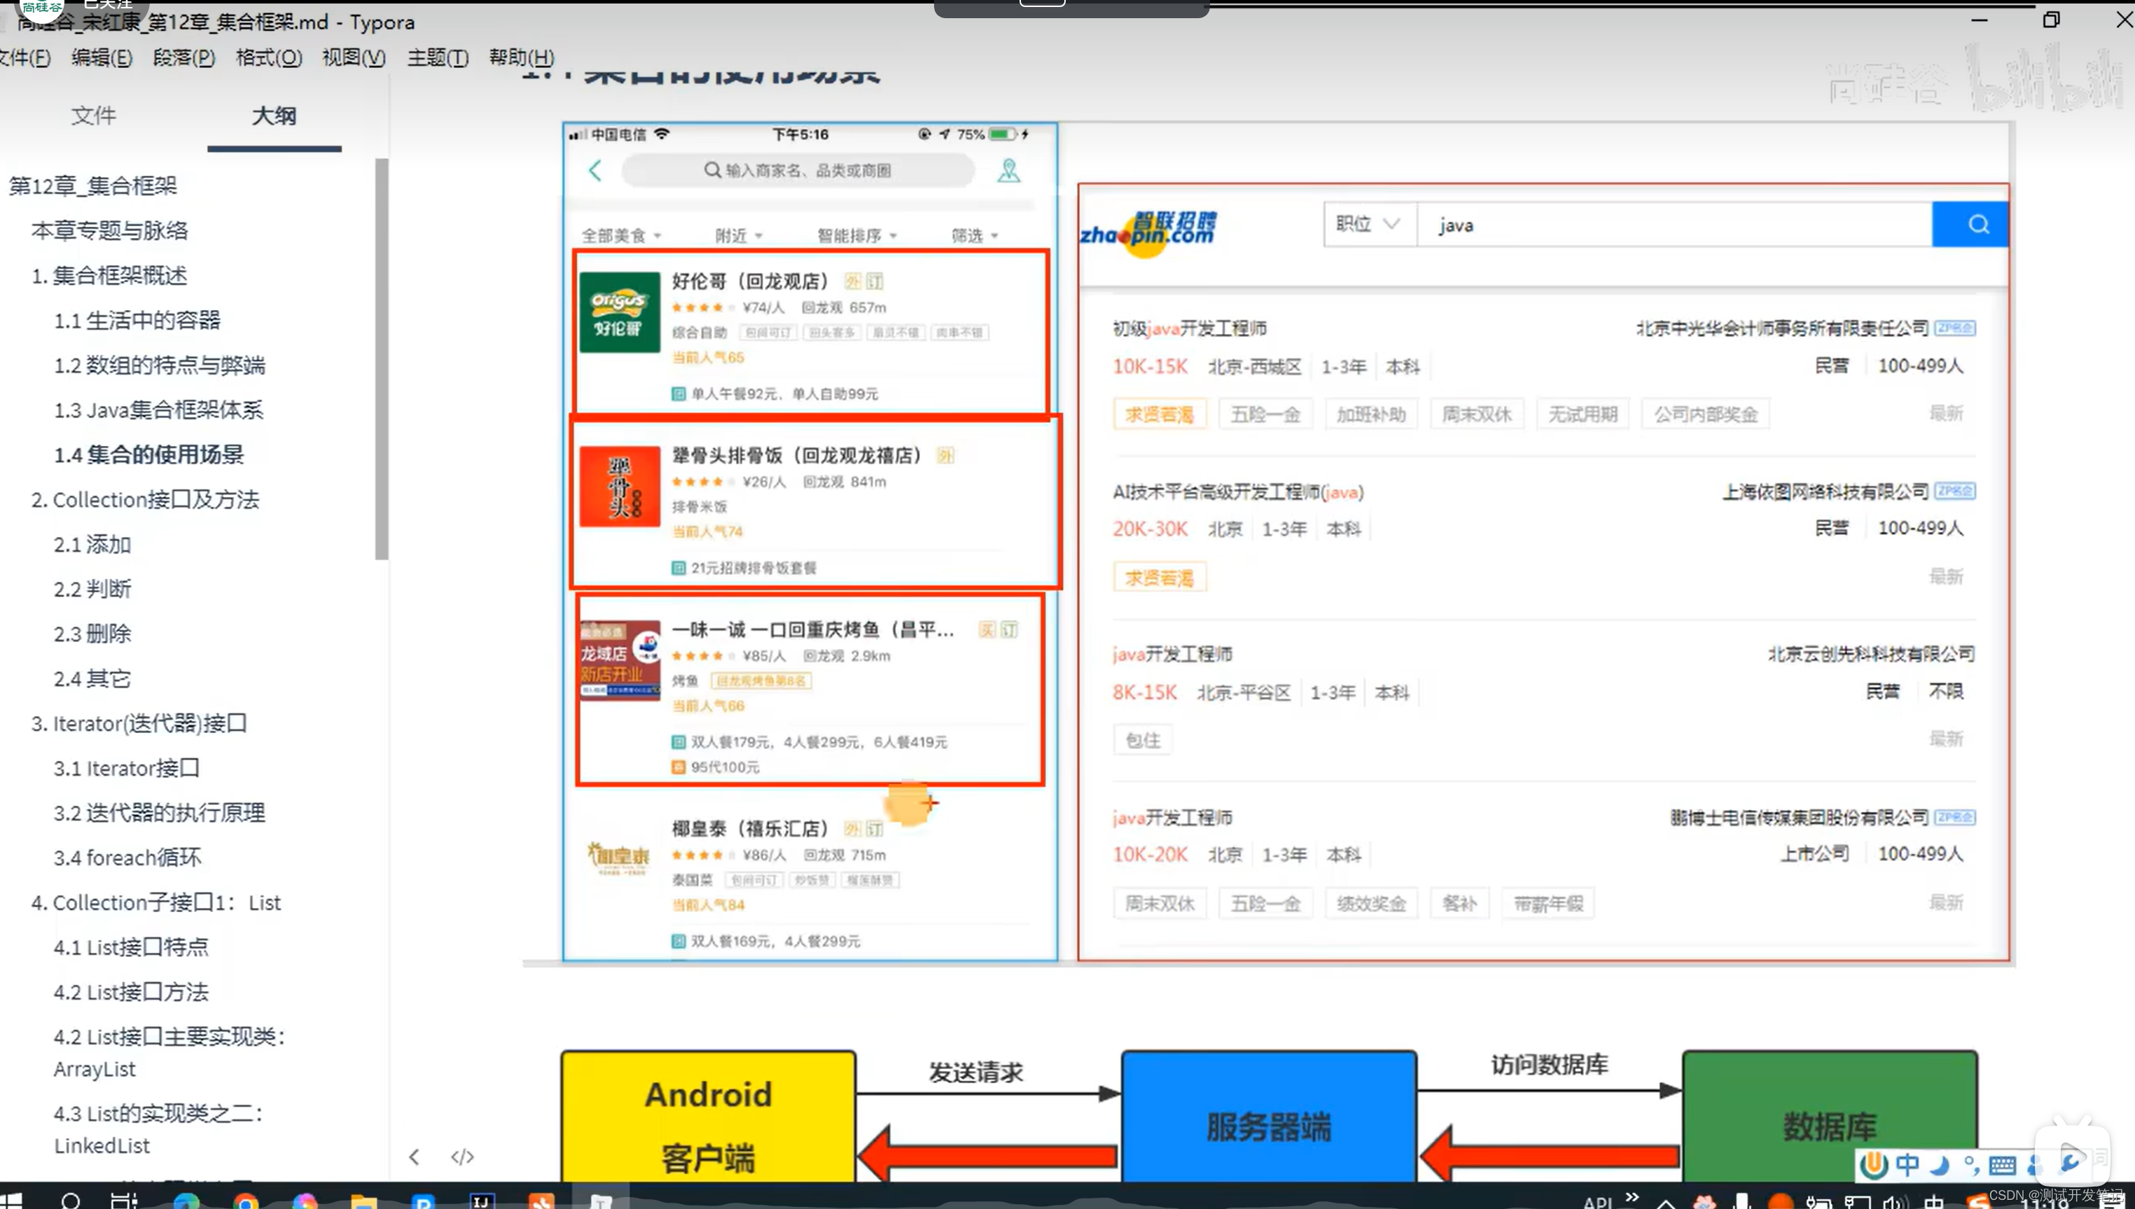Select outline item 4.1 List接口特点
2135x1209 pixels.
[x=131, y=947]
